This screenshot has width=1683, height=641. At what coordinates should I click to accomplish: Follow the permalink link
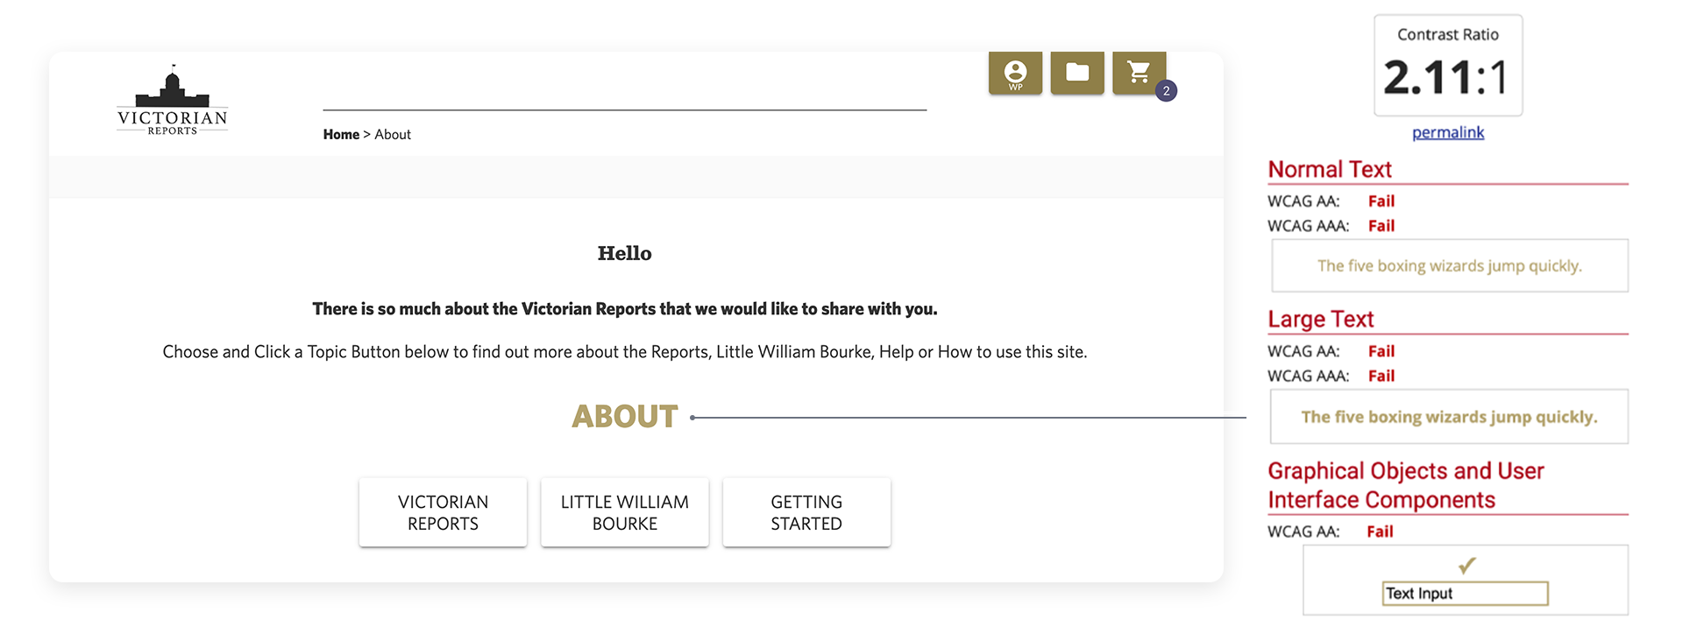pos(1448,132)
